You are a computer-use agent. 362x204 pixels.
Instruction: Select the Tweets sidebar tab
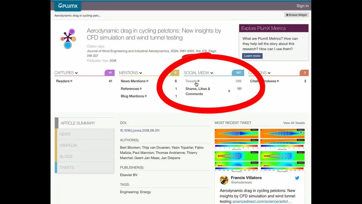coord(84,167)
